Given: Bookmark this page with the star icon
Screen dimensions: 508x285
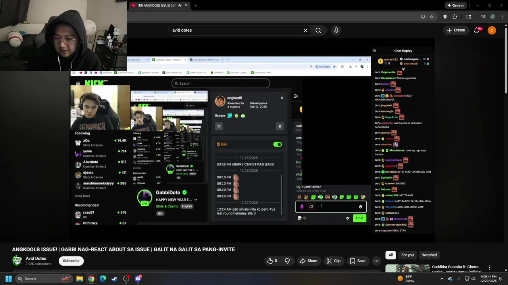Looking at the screenshot, I should pyautogui.click(x=432, y=17).
